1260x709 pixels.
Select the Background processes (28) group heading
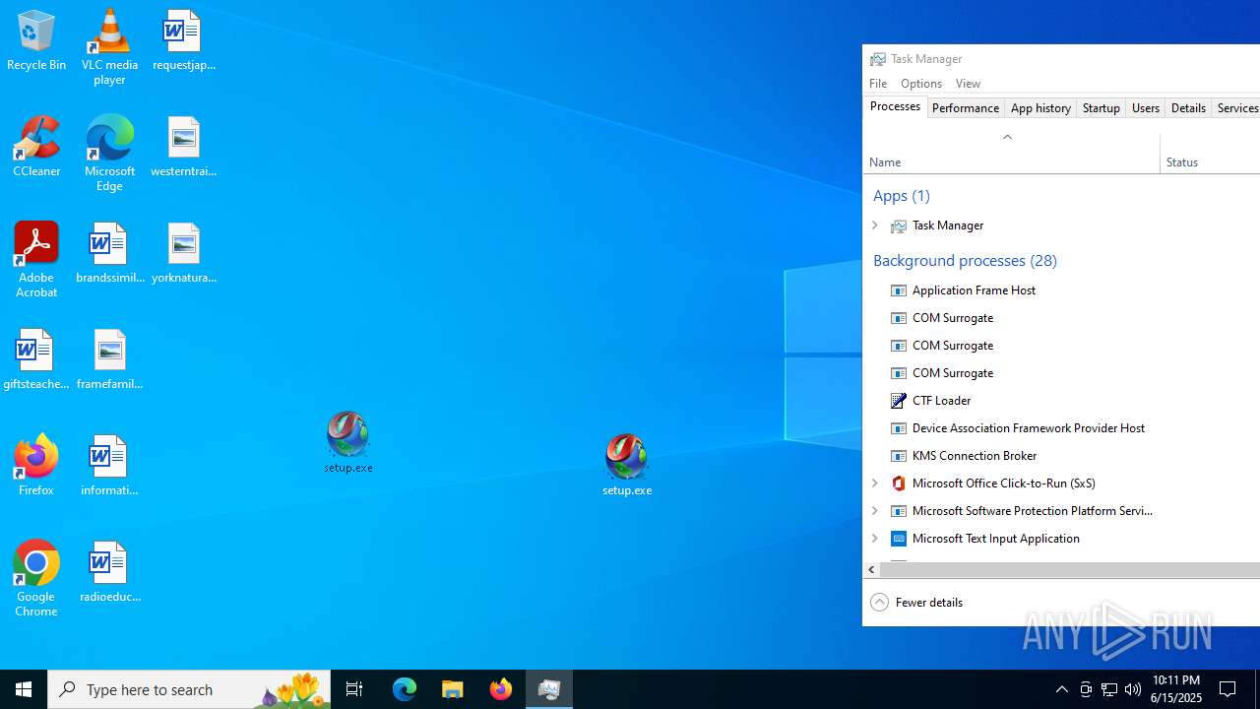965,261
